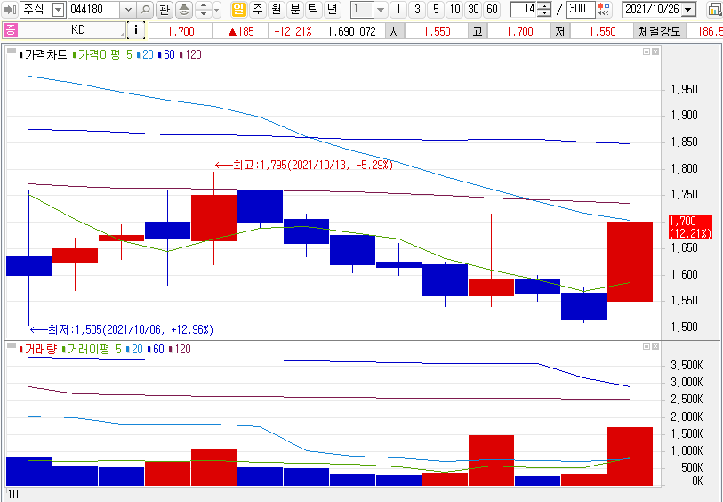
Task: Click the 가격차트 legend label
Action: (x=45, y=55)
